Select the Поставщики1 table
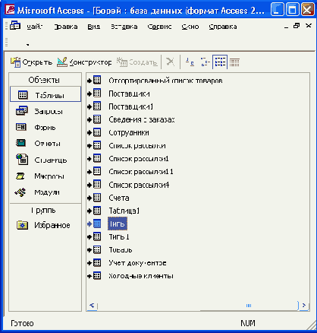 [131, 106]
